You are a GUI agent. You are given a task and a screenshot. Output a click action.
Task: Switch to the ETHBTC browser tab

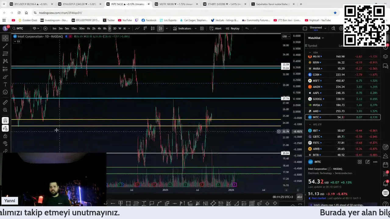tap(225, 4)
